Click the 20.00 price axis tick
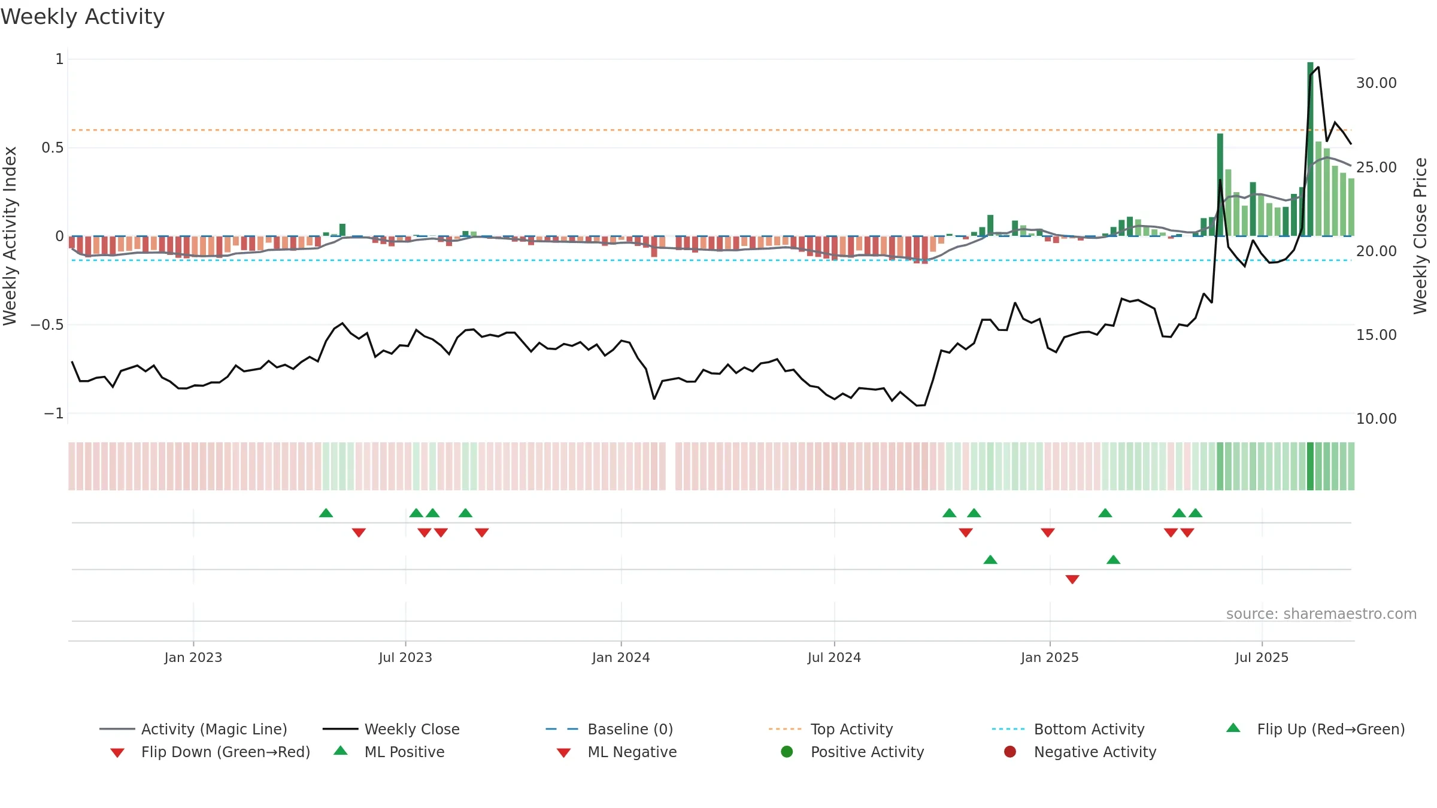The width and height of the screenshot is (1437, 808). (1376, 251)
